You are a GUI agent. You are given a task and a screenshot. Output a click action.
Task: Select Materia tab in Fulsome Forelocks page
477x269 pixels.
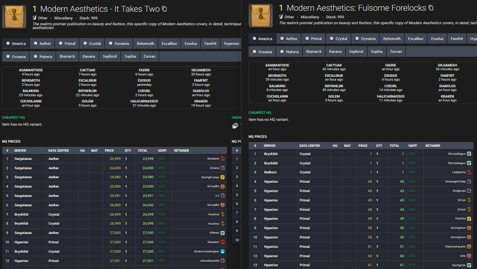click(289, 52)
